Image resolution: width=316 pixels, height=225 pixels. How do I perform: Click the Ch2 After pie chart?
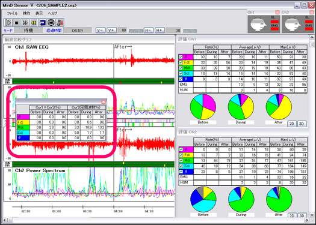[279, 199]
